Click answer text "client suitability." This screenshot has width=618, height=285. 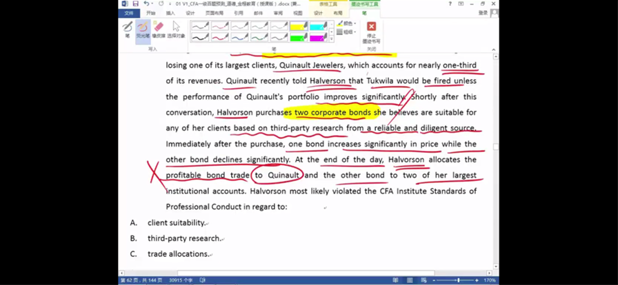177,223
